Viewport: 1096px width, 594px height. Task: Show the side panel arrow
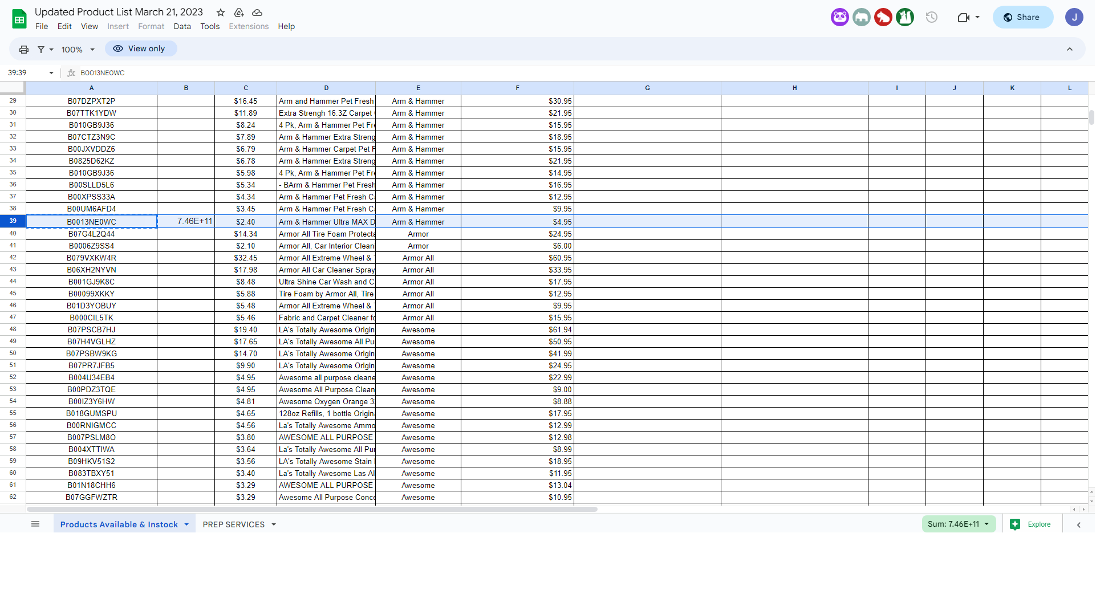[x=1079, y=525]
